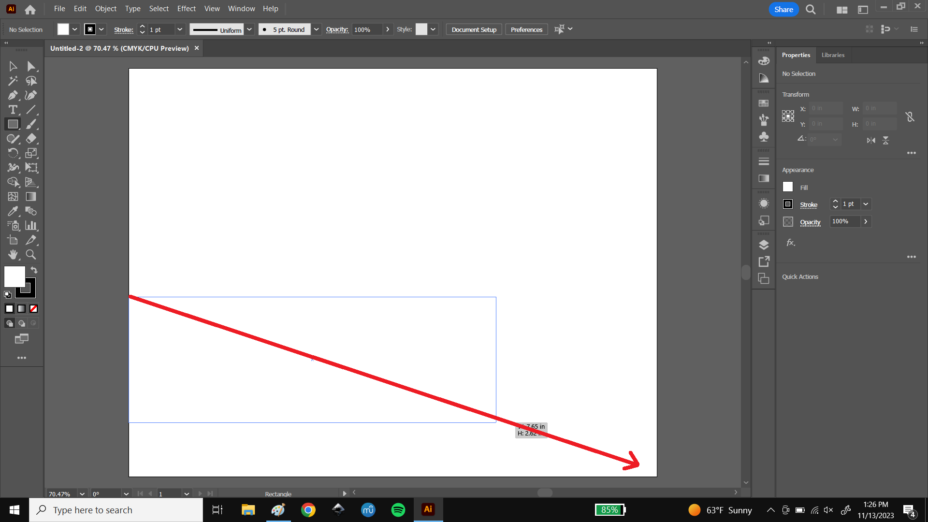
Task: Open Document Setup
Action: coord(473,29)
